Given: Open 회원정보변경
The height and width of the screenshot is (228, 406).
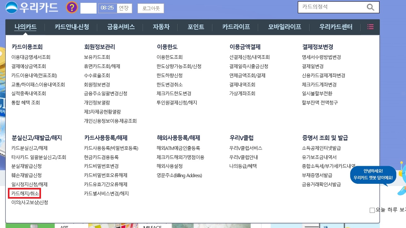Looking at the screenshot, I should point(97,85).
